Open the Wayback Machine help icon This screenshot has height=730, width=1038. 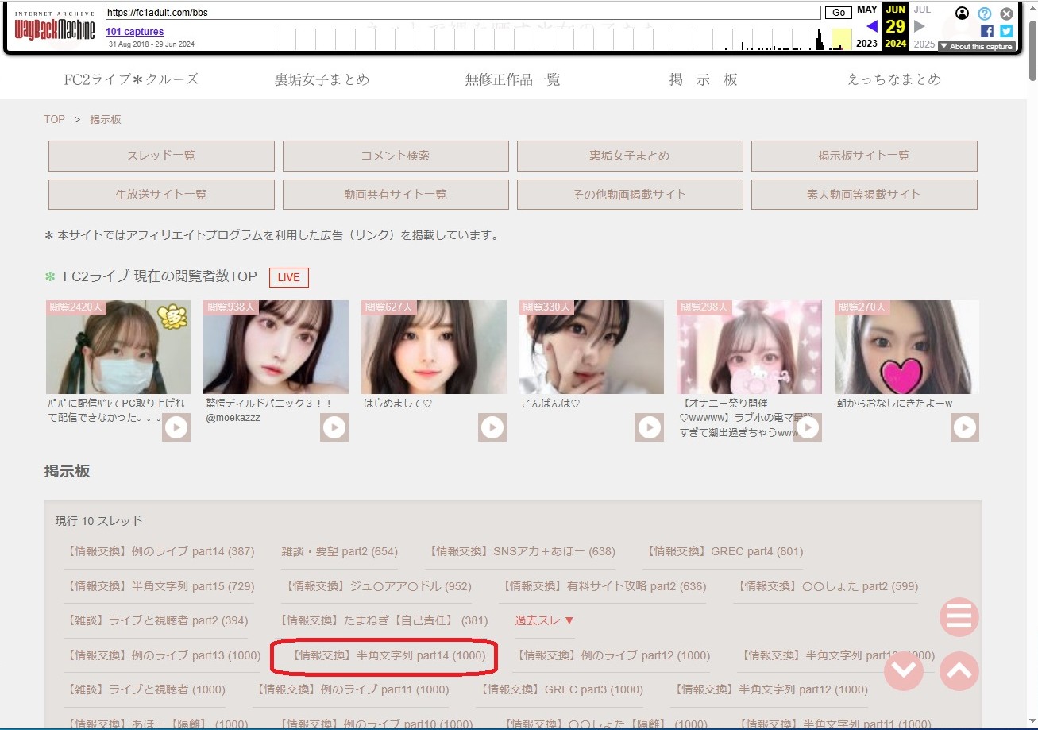pos(985,14)
